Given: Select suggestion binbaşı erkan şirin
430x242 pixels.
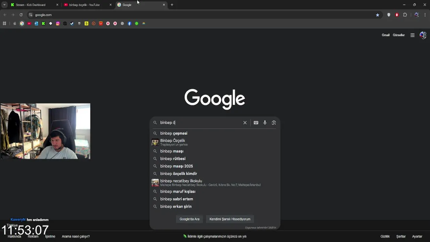Looking at the screenshot, I should point(215,207).
